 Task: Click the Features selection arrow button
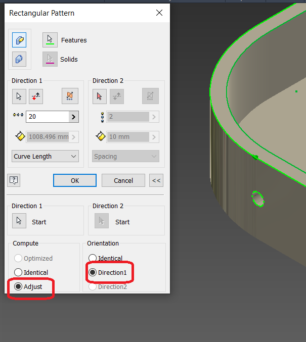click(x=50, y=40)
